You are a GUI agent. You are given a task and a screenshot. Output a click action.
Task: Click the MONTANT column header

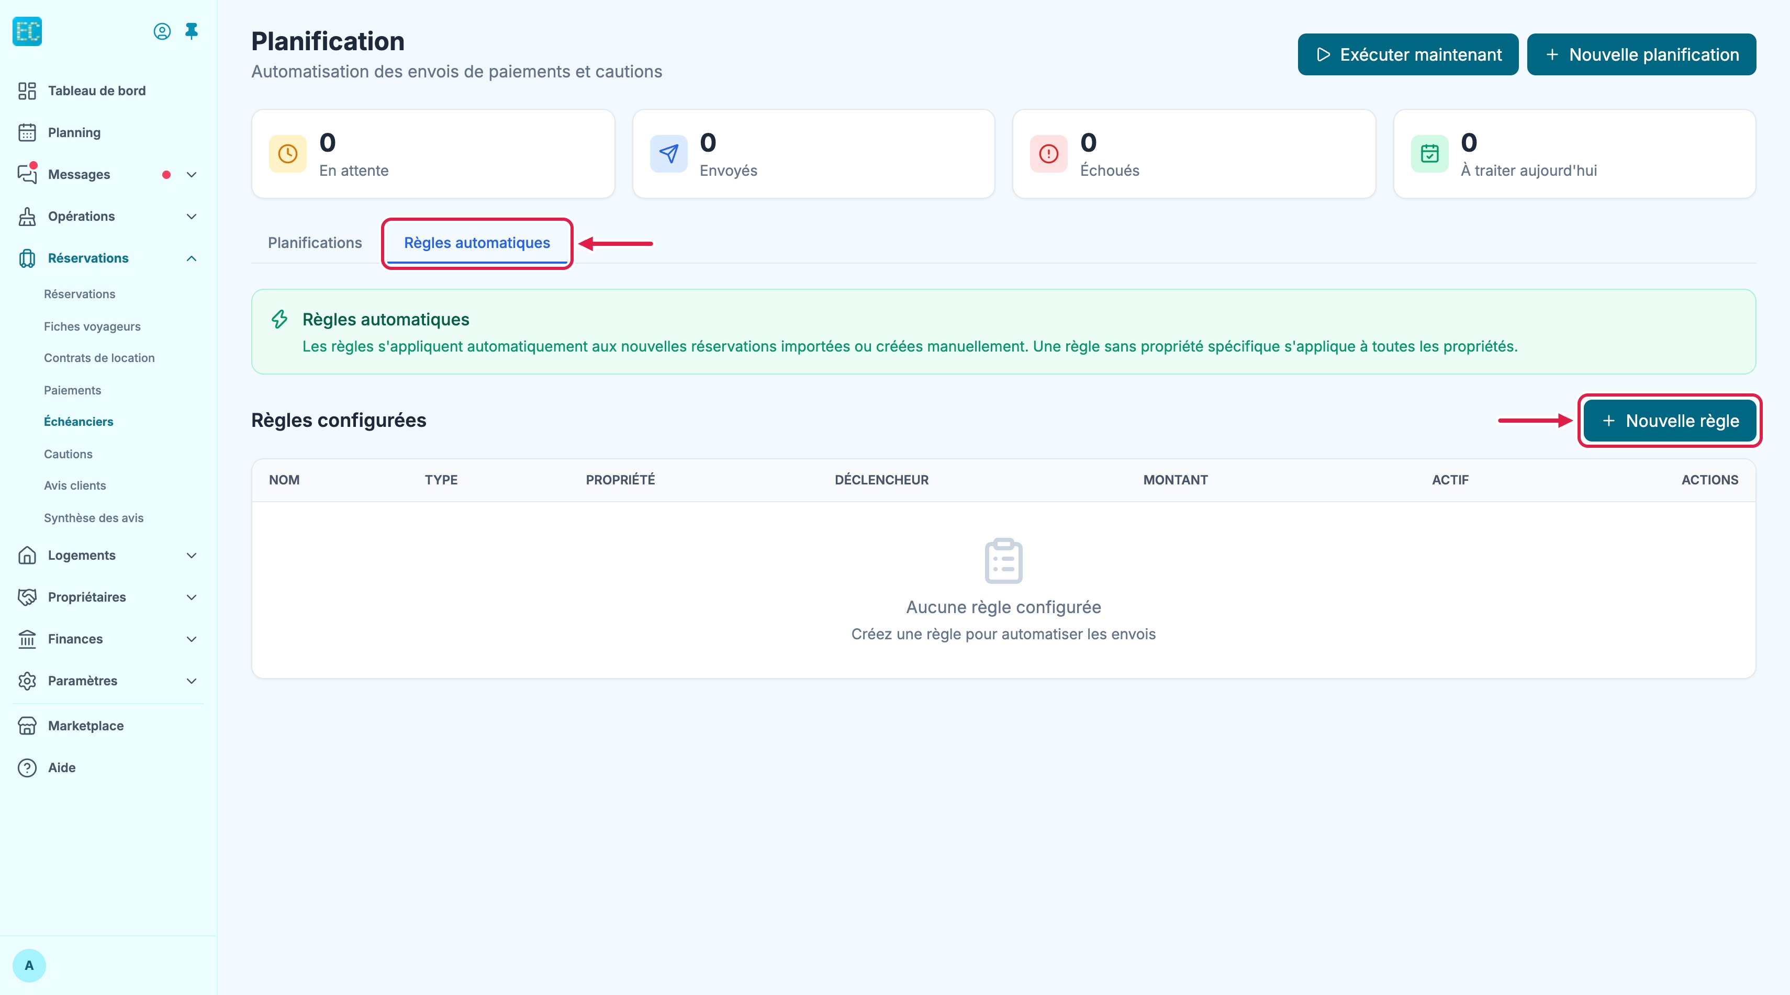[1175, 480]
